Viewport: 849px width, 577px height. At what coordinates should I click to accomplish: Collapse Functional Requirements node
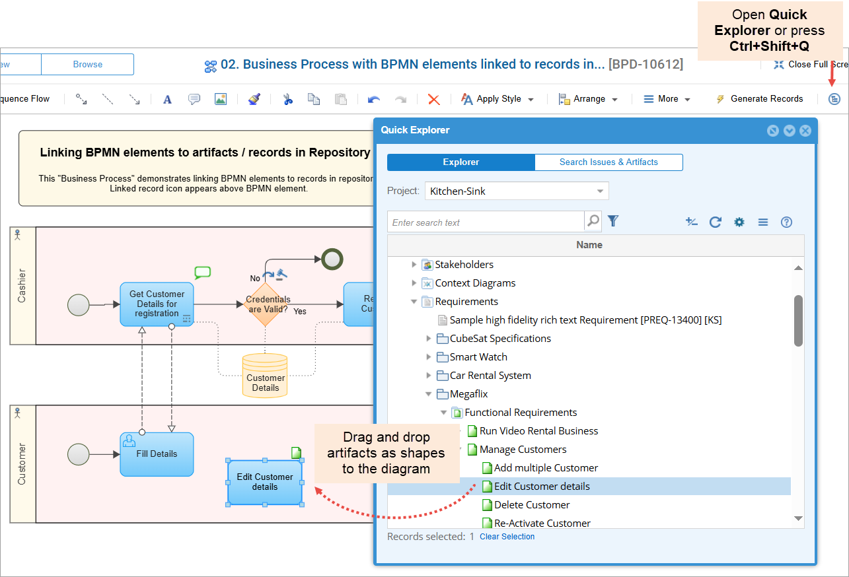pyautogui.click(x=444, y=413)
